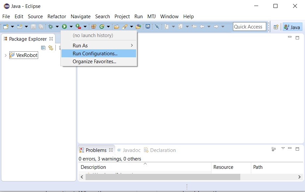Click the green Run play icon
305x192 pixels.
[x=64, y=26]
